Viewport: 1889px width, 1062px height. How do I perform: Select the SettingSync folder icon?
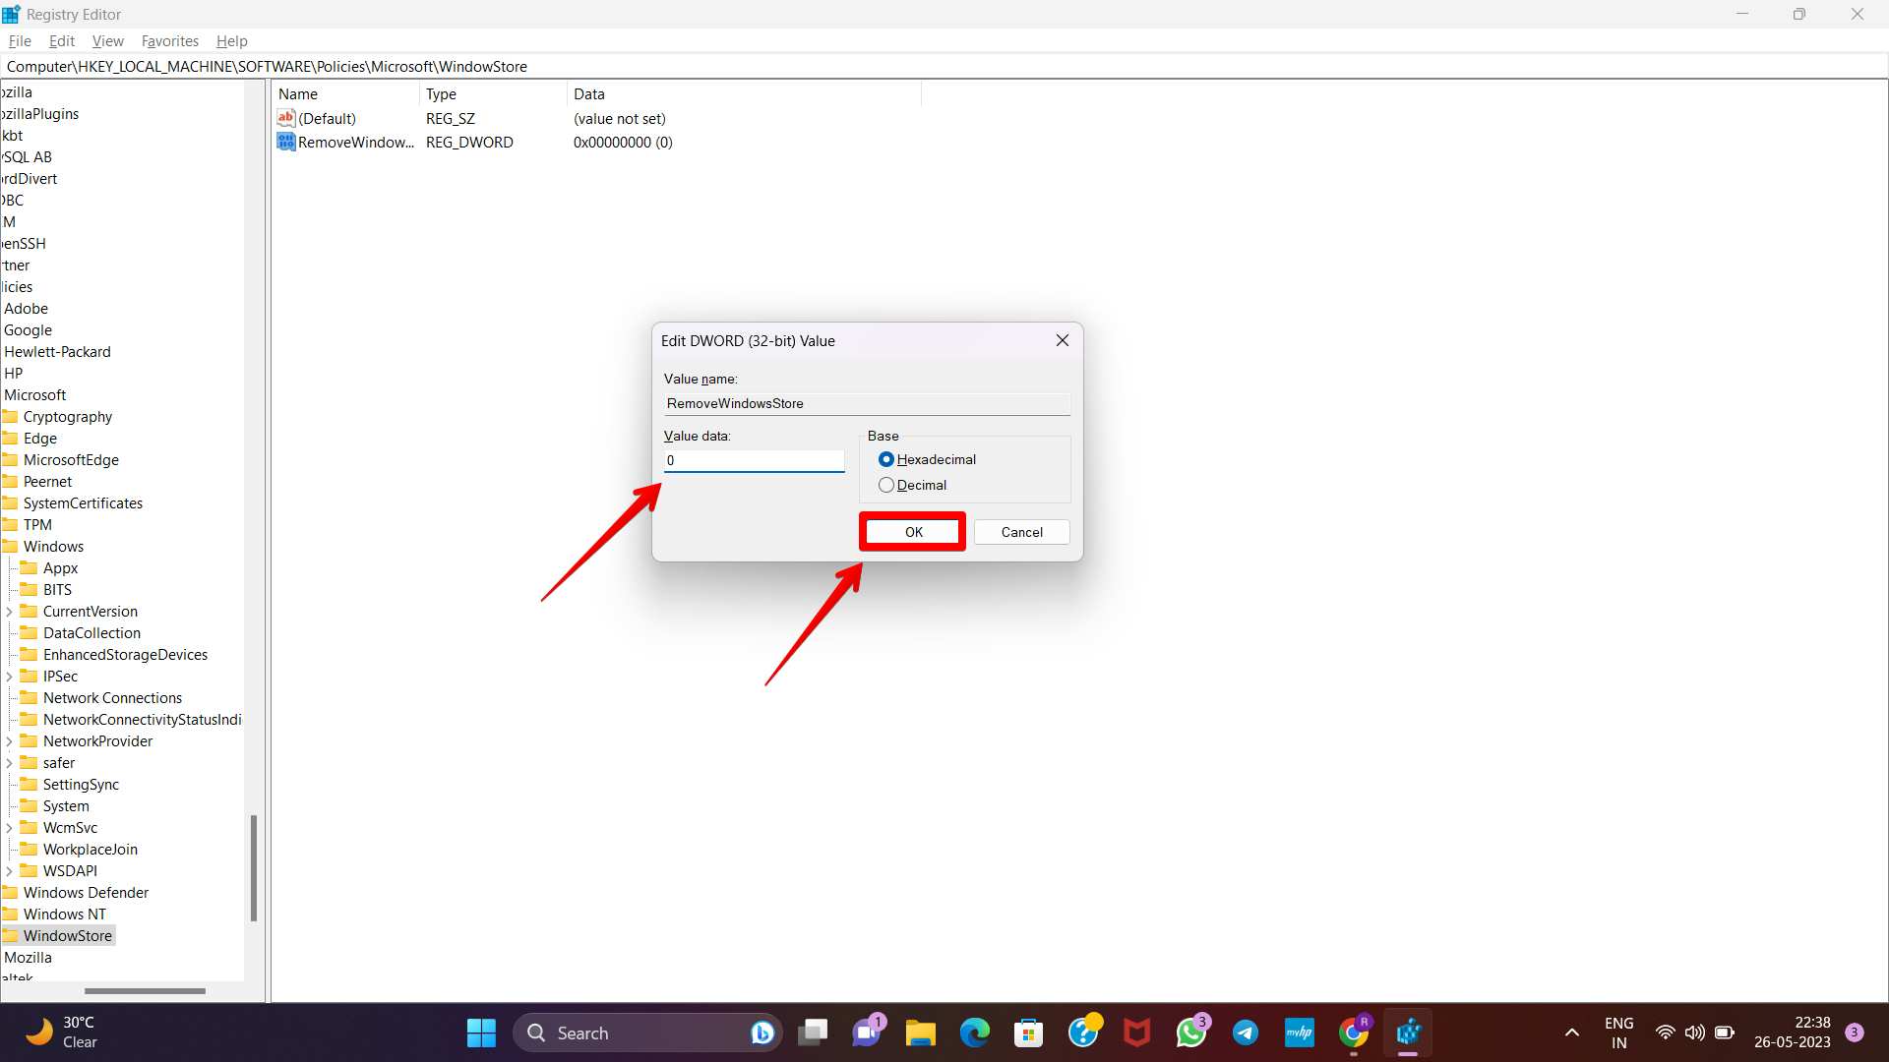[x=29, y=785]
